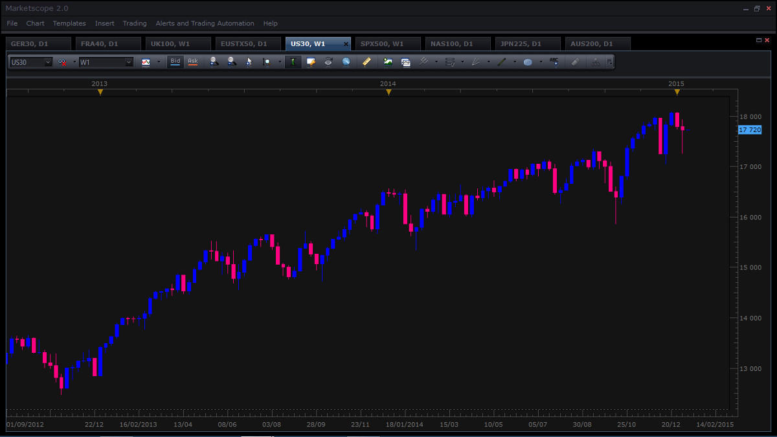Expand the link chart dropdown arrow
This screenshot has width=777, height=437.
click(x=74, y=62)
